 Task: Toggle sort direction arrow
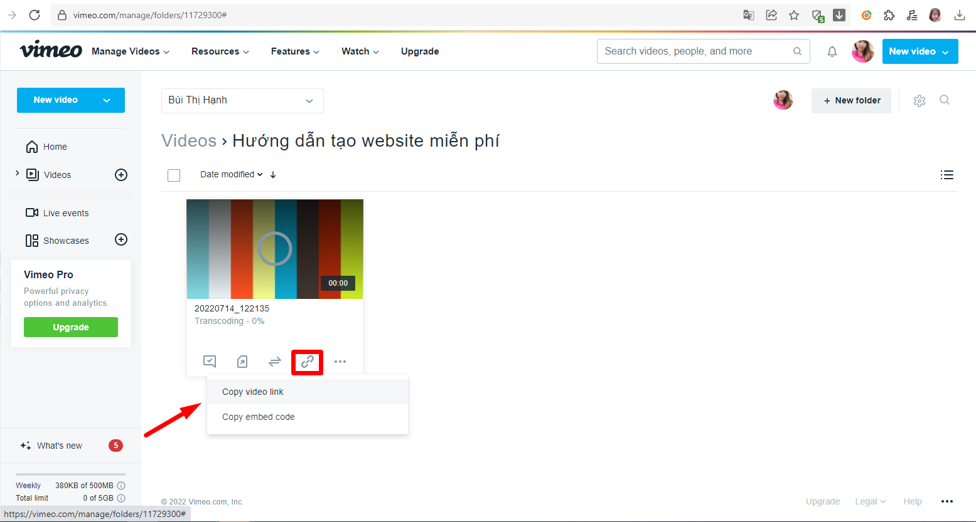pyautogui.click(x=273, y=175)
